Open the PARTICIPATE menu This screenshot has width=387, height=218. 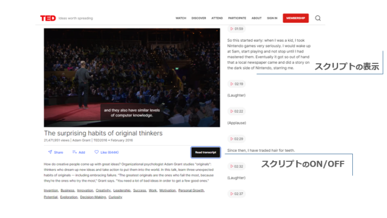pos(237,18)
